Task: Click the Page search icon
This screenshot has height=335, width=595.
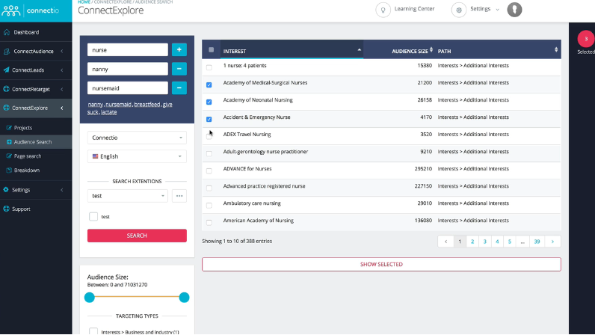Action: [x=9, y=156]
